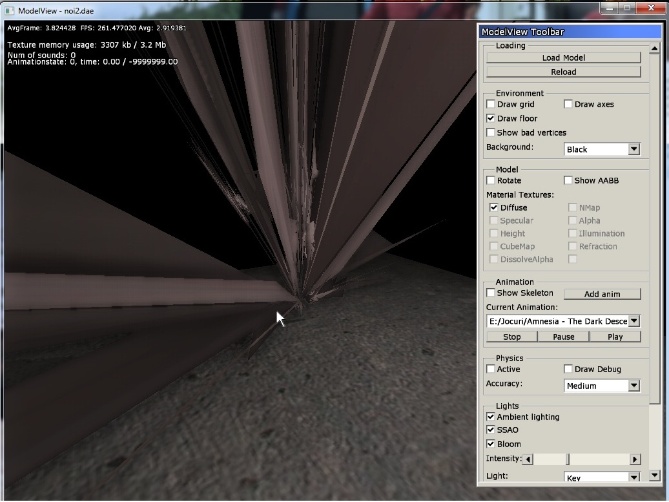Enable the Draw axes checkbox

[x=568, y=104]
